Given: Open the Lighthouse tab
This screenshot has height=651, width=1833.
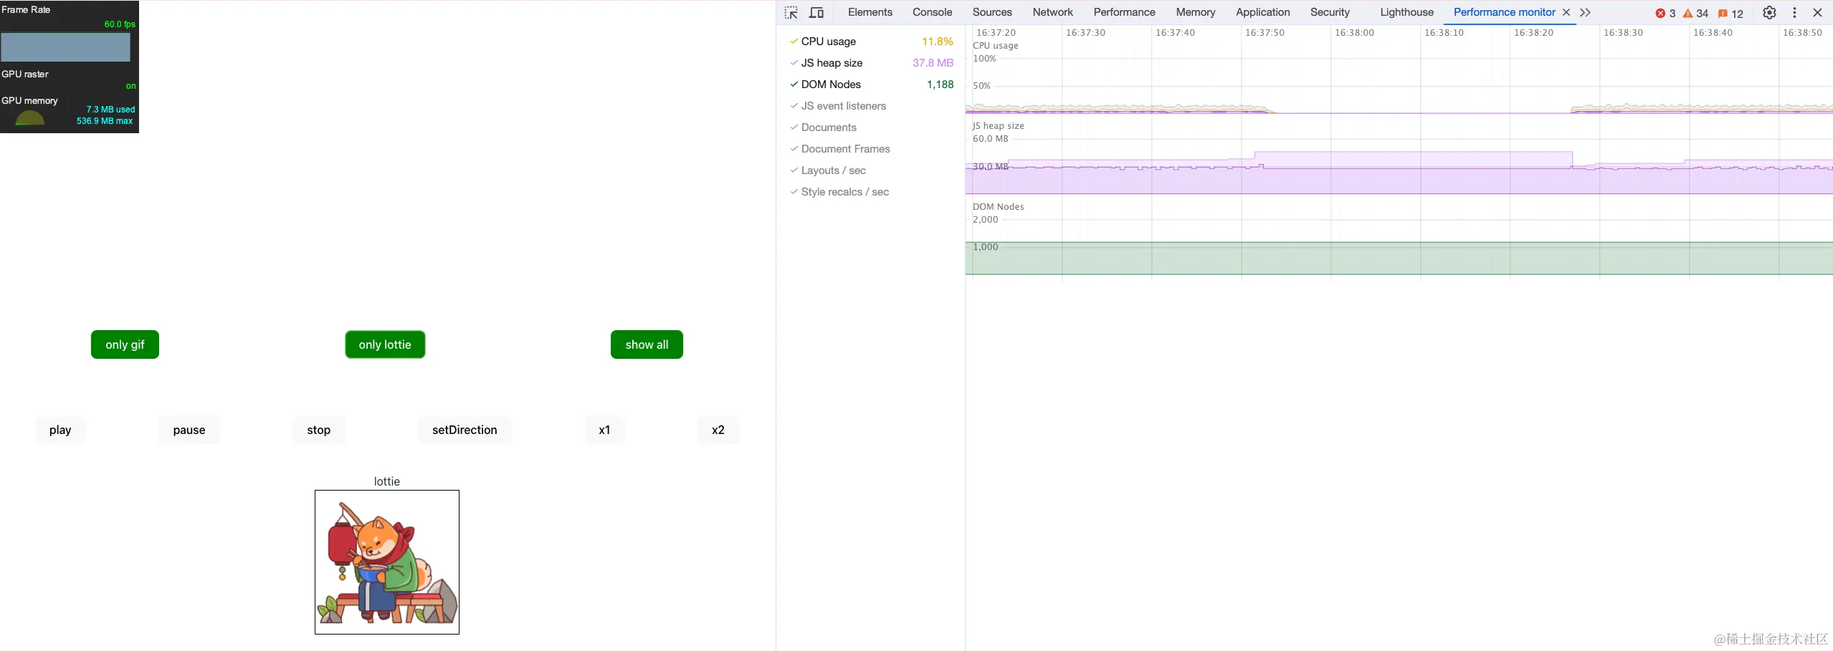Looking at the screenshot, I should click(x=1406, y=12).
